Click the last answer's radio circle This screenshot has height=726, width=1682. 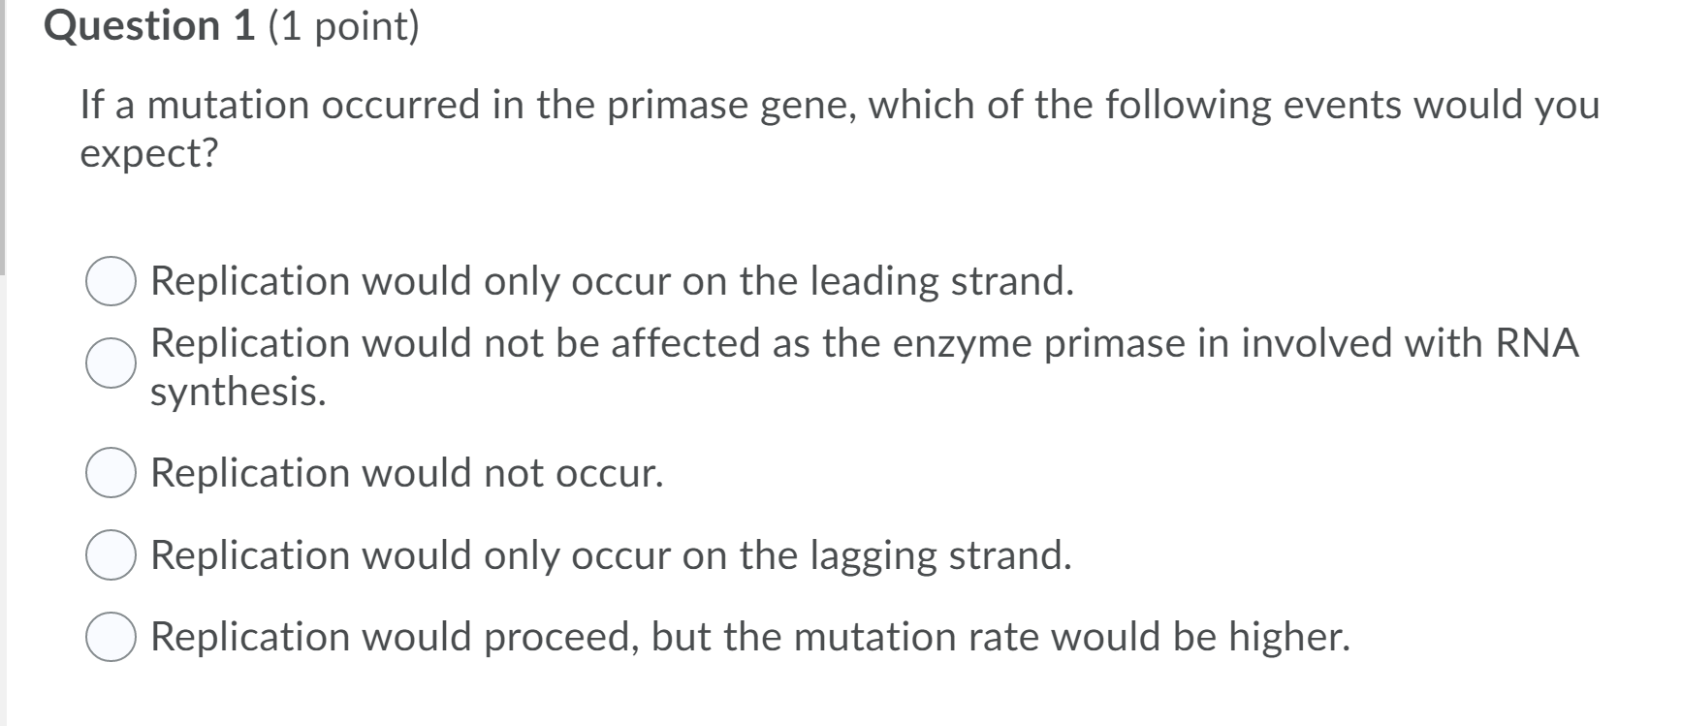(111, 636)
